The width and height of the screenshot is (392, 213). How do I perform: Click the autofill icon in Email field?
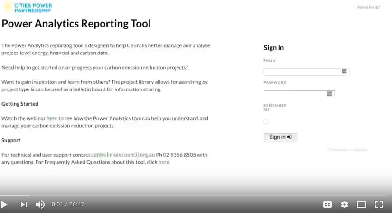pyautogui.click(x=345, y=71)
